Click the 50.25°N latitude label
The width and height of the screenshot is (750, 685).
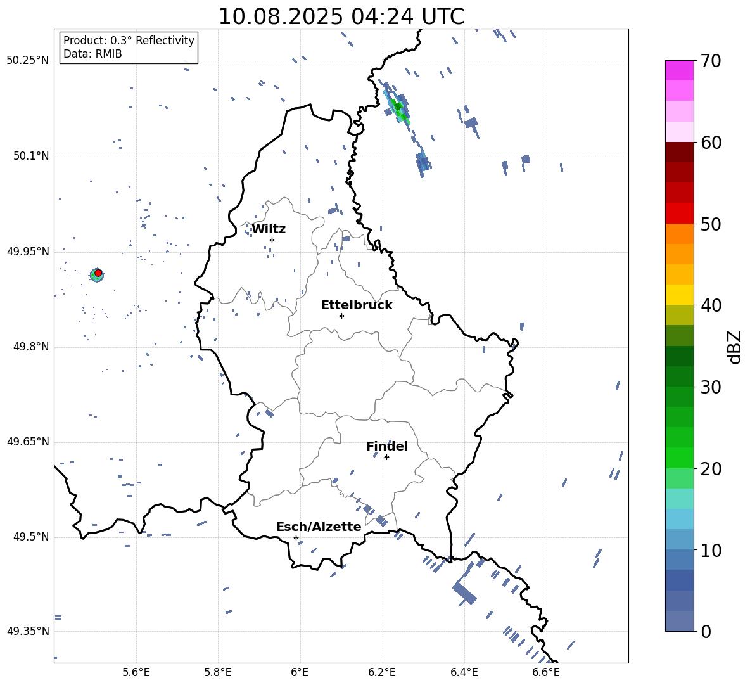[28, 61]
